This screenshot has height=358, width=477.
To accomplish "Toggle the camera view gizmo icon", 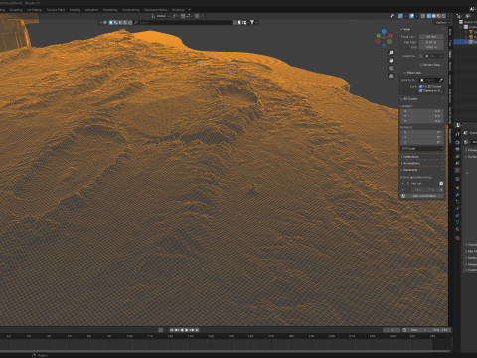I will pos(391,68).
